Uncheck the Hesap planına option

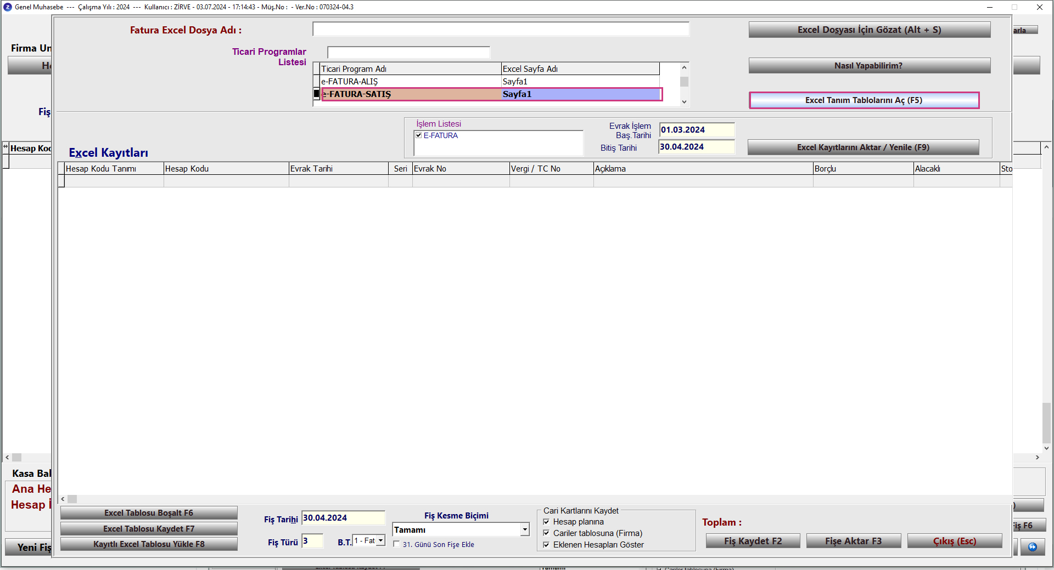tap(546, 522)
